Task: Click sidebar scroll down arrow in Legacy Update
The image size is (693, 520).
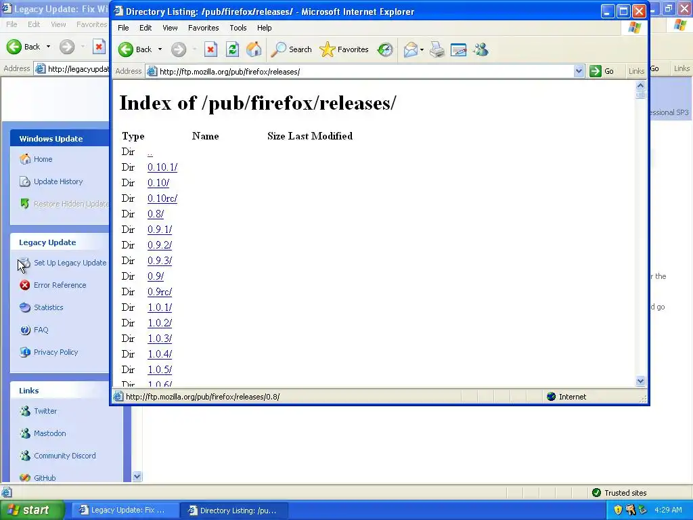Action: tap(137, 476)
